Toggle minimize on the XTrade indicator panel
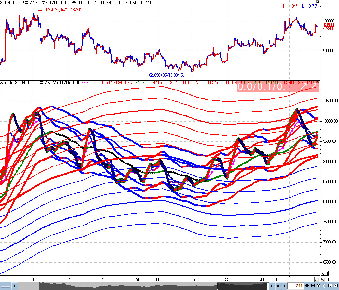 (x=315, y=82)
